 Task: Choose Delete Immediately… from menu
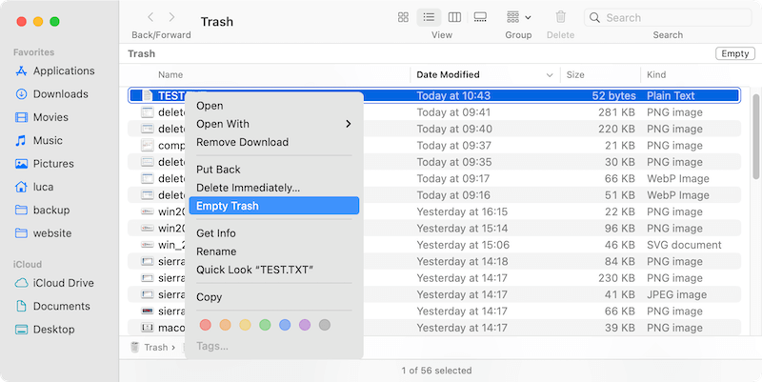point(274,188)
